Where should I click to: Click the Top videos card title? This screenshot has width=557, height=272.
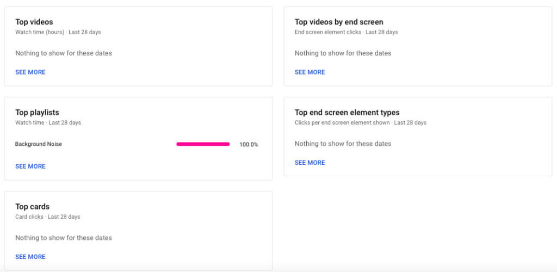pyautogui.click(x=34, y=22)
